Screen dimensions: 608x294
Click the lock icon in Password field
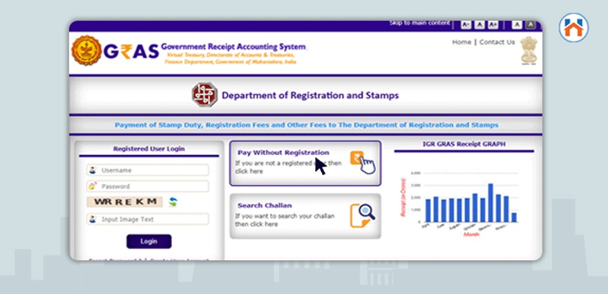click(93, 186)
